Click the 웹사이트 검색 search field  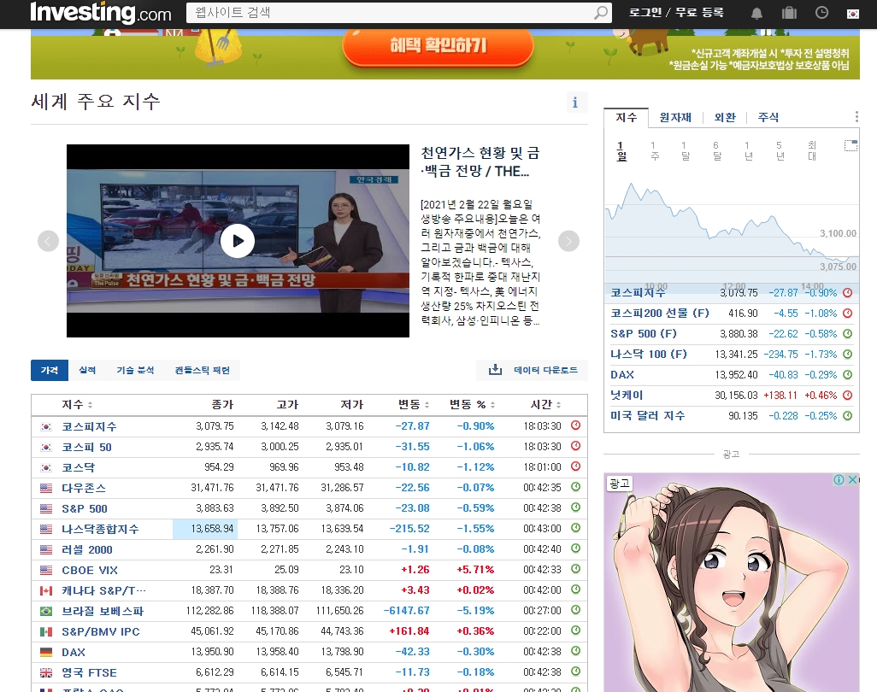[391, 12]
